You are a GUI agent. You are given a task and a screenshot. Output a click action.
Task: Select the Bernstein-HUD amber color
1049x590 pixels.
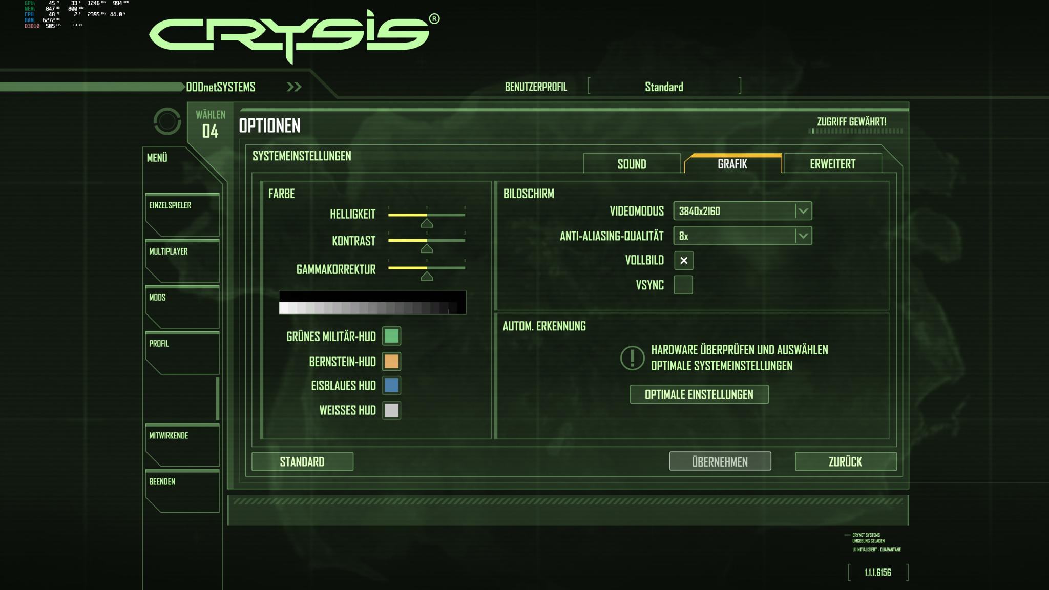coord(392,361)
